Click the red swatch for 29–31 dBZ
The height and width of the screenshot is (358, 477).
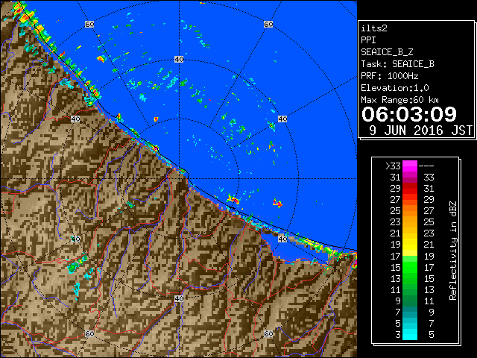[410, 189]
